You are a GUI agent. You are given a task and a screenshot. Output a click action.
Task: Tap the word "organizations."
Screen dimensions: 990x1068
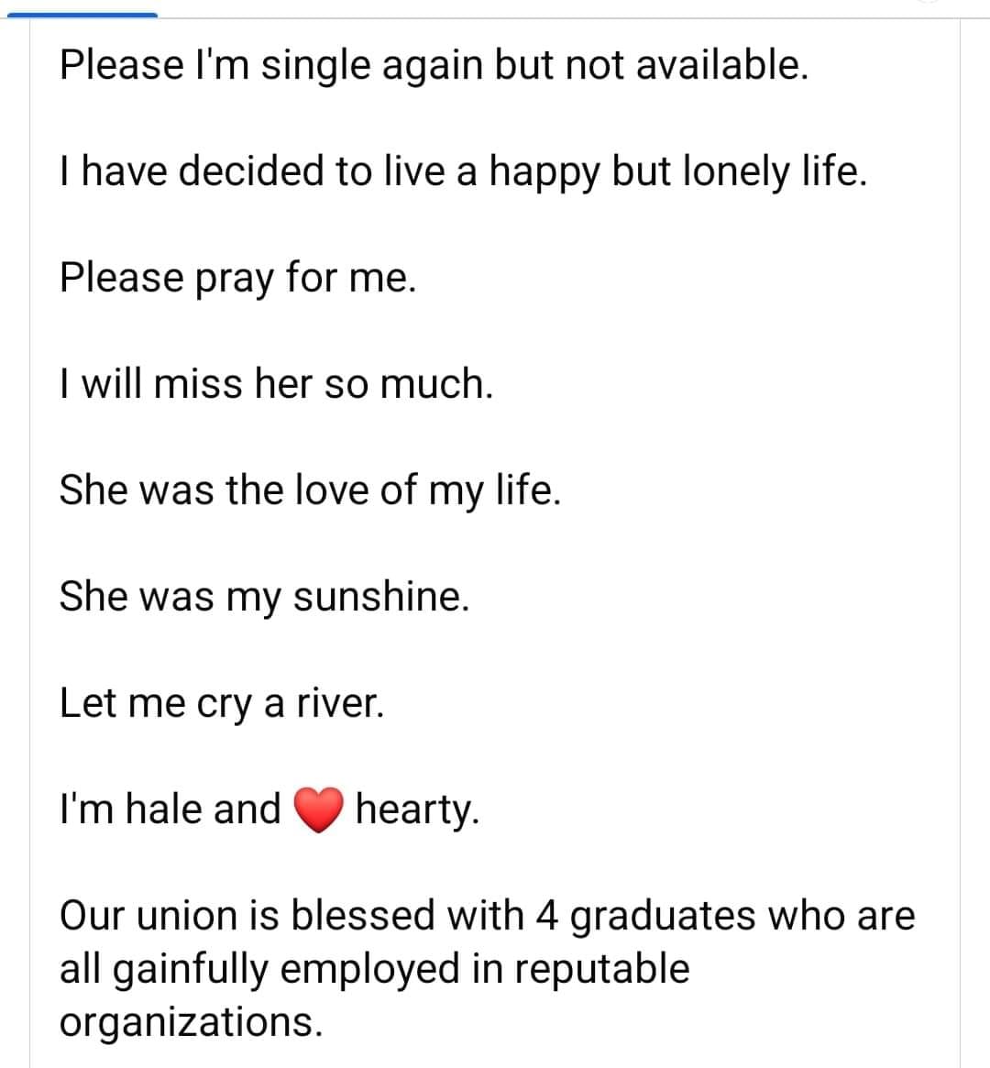point(191,1021)
